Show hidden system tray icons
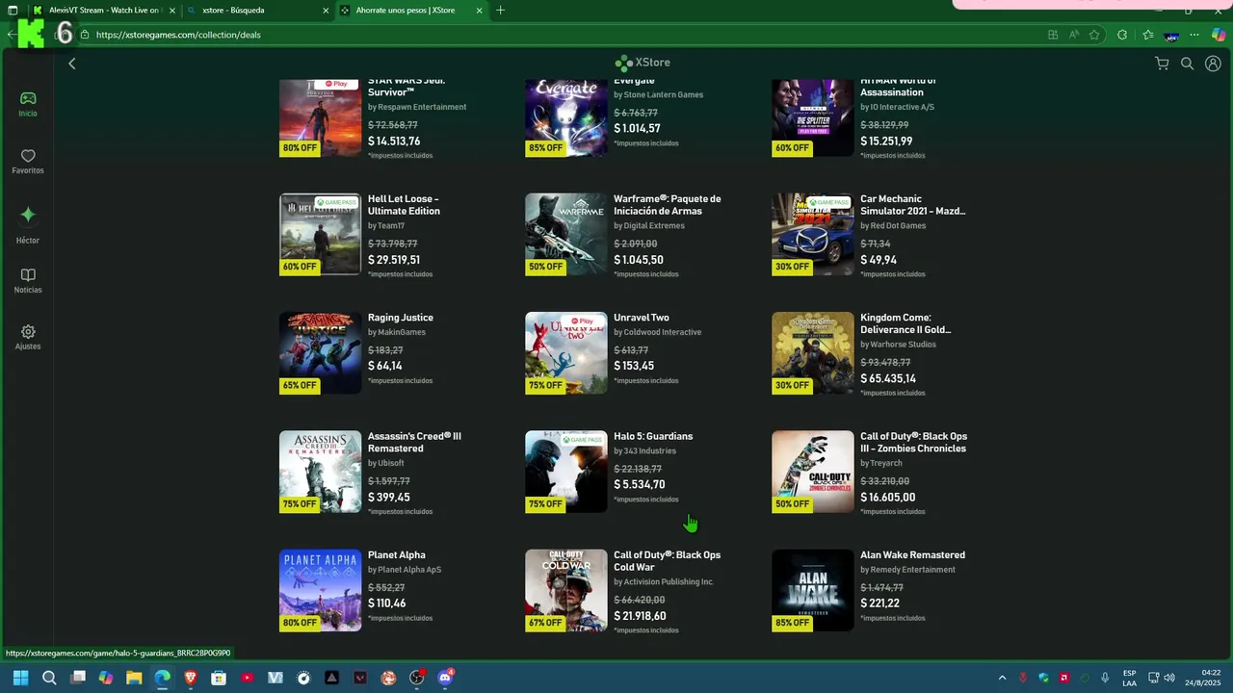1233x693 pixels. point(1002,678)
